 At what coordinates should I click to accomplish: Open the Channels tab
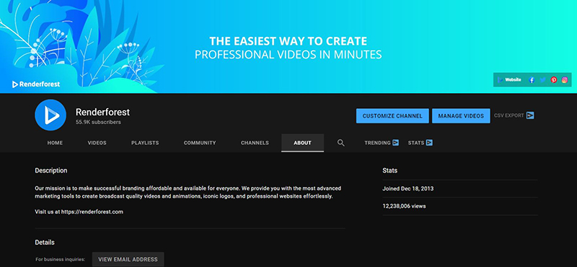click(255, 143)
